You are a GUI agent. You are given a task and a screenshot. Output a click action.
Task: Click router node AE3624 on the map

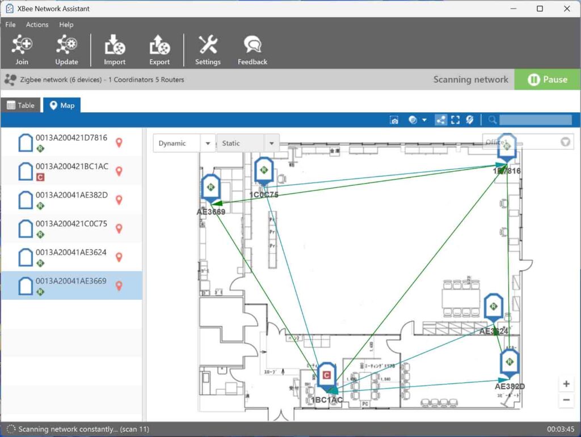coord(494,308)
